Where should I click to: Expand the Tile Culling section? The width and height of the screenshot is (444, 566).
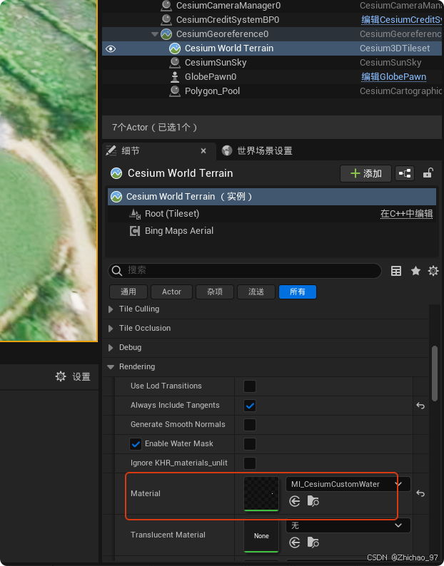[x=111, y=309]
